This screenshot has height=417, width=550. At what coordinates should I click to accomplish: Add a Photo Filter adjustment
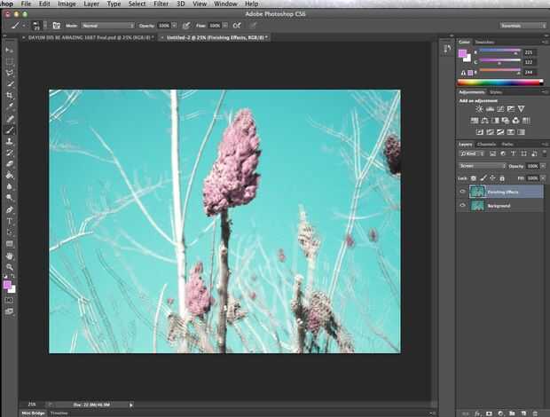pyautogui.click(x=506, y=121)
